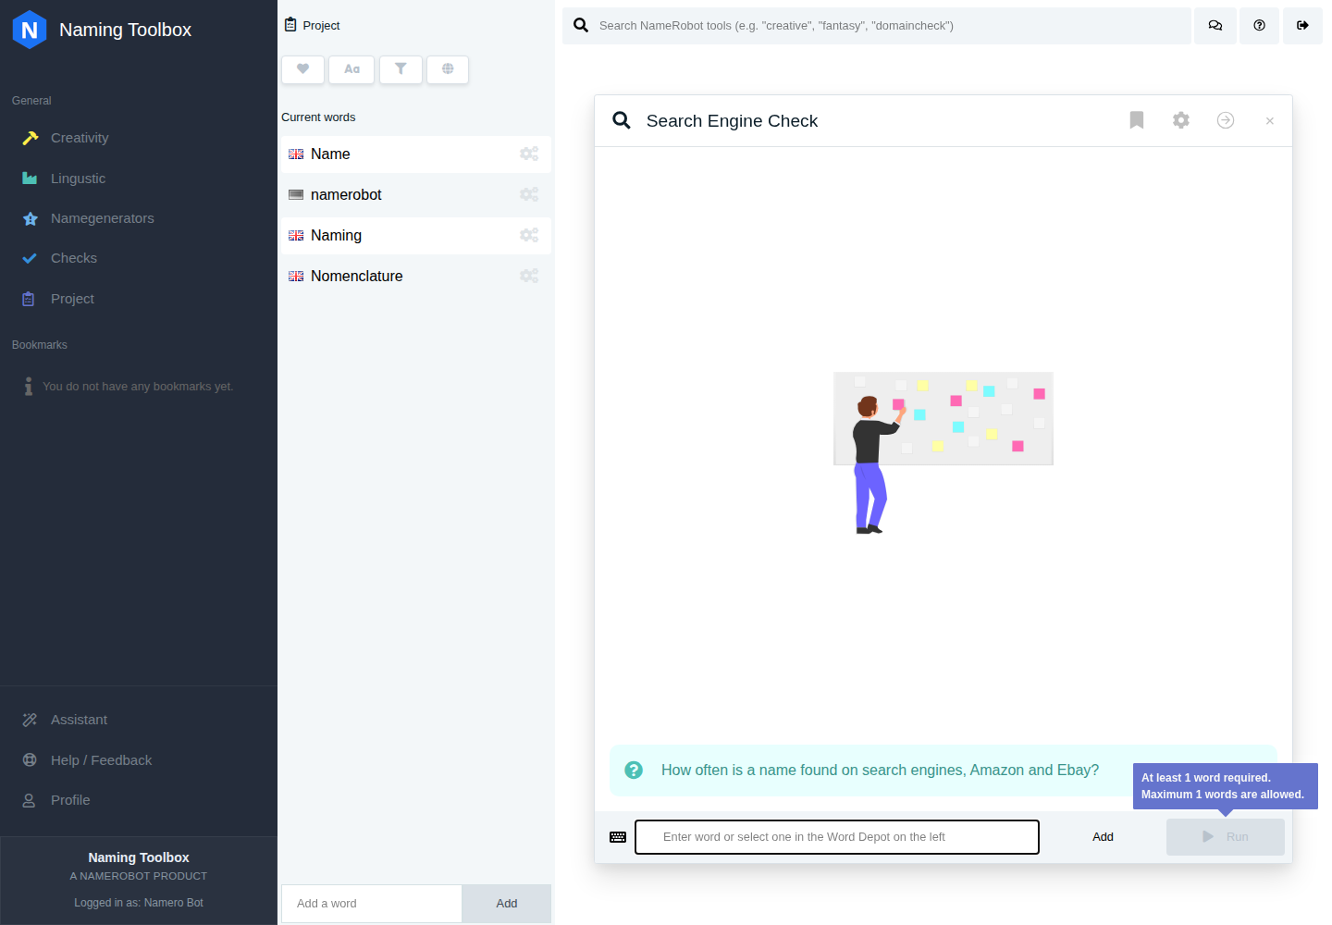Screen dimensions: 1332x925
Task: Click the logout icon in top bar
Action: pos(1302,26)
